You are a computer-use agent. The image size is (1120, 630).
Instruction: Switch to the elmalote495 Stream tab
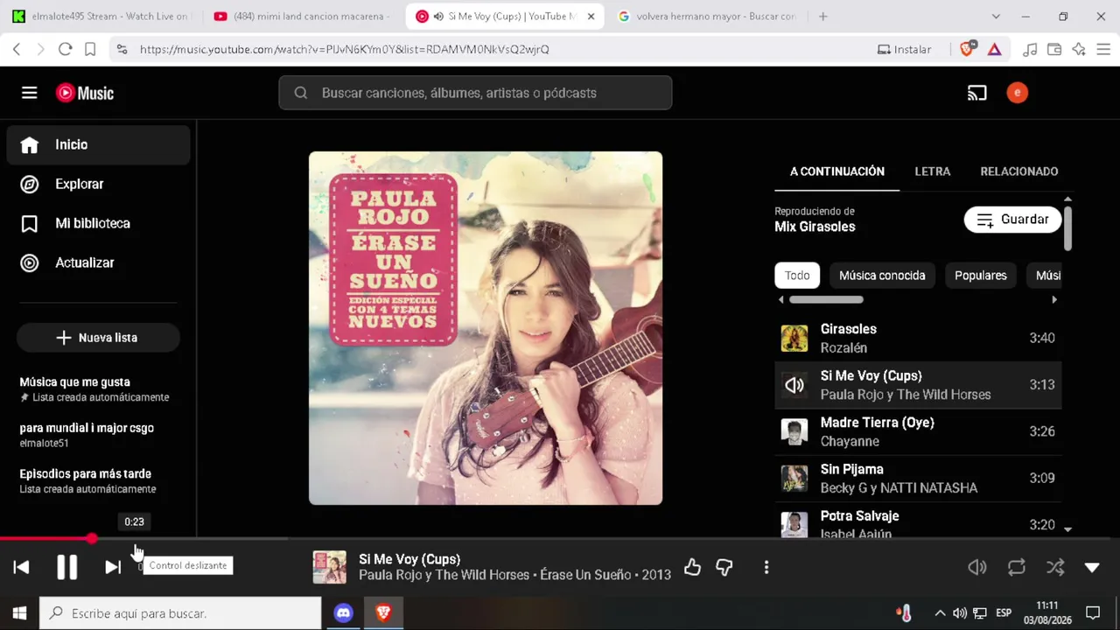tap(101, 17)
